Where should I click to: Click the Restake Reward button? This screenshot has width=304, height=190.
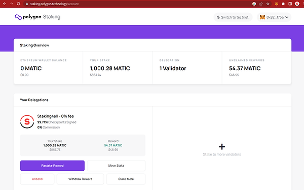[52, 166]
